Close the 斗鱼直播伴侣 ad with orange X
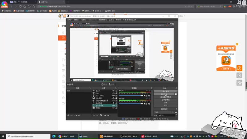The image size is (247, 139). [x=237, y=44]
